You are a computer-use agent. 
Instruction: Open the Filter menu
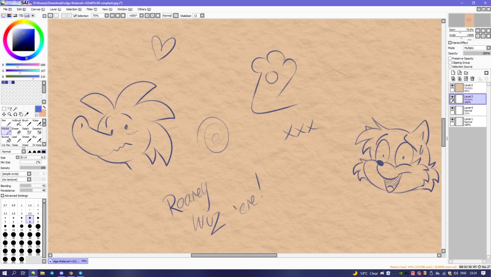click(91, 9)
